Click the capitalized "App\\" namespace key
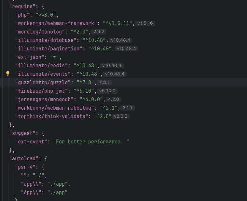The height and width of the screenshot is (201, 247). click(x=31, y=192)
